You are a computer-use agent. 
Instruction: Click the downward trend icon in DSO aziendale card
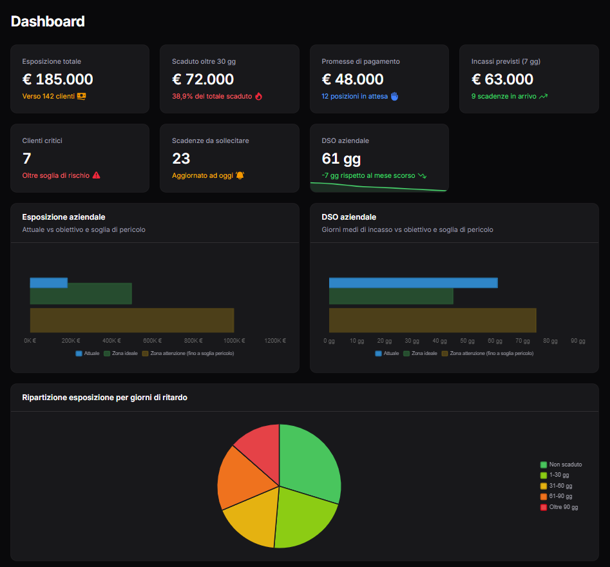coord(422,175)
